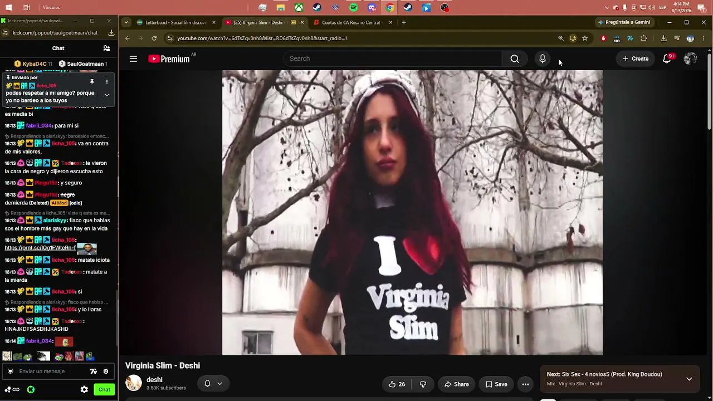Viewport: 713px width, 401px height.
Task: Close the Cuotas de CA Rosario Central tab
Action: point(390,22)
